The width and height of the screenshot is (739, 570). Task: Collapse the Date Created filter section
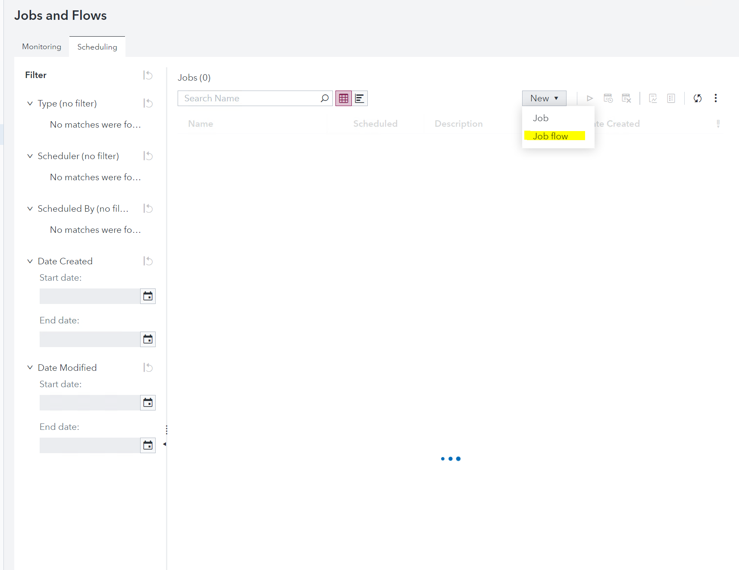pos(30,261)
